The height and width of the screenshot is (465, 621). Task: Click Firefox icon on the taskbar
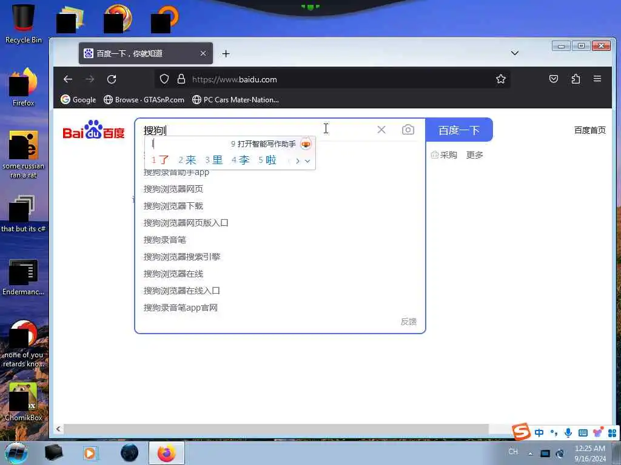166,453
